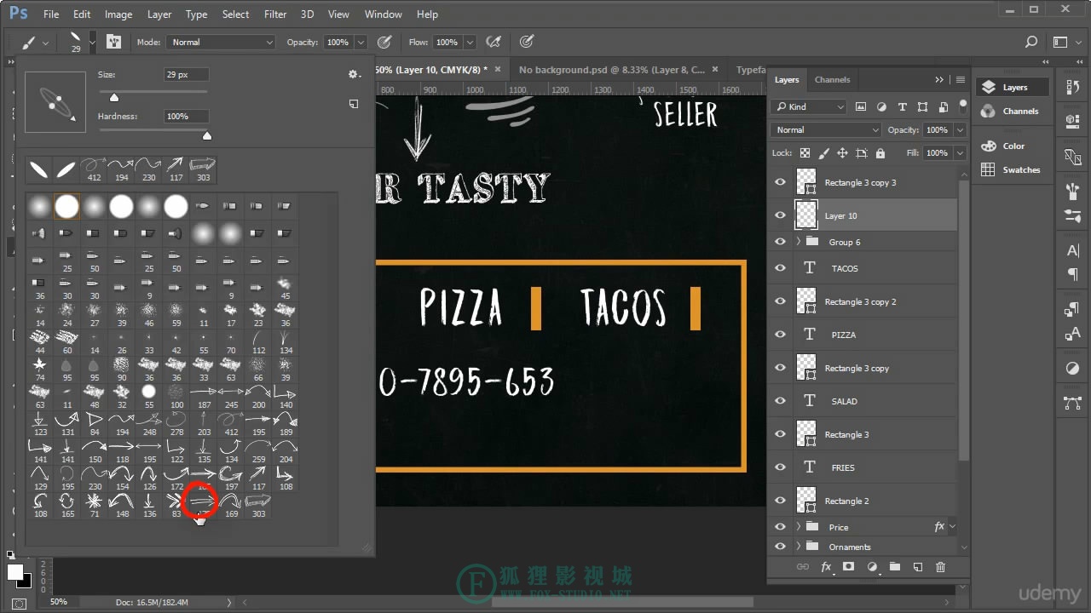Click the foreground color swatch
The image size is (1091, 613).
point(15,571)
